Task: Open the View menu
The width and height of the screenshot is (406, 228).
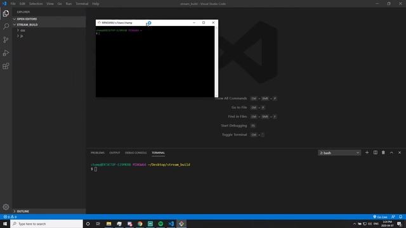Action: (50, 4)
